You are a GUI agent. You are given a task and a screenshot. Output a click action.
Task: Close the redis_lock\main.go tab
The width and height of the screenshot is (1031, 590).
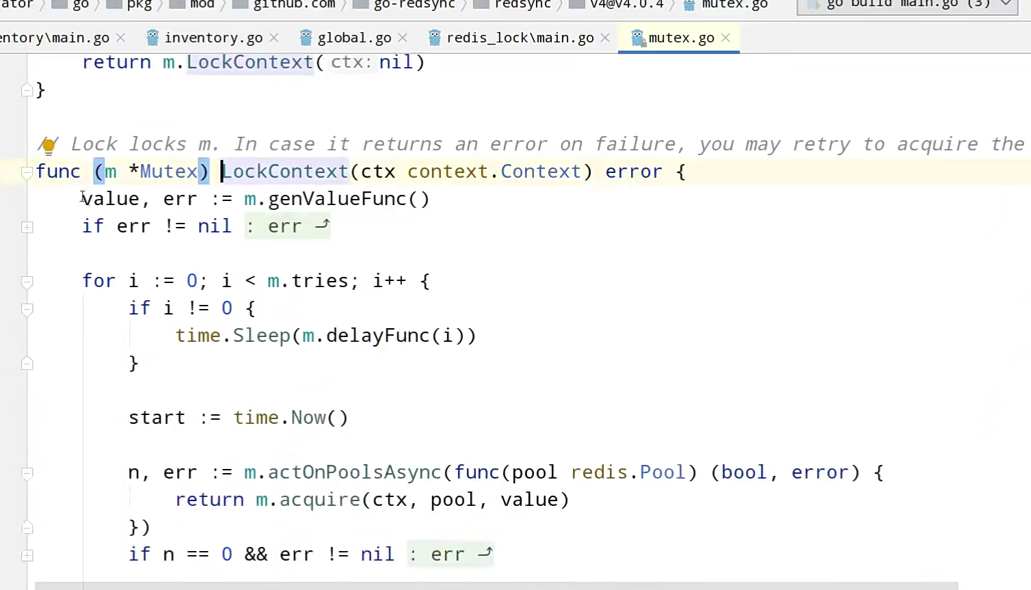tap(605, 38)
